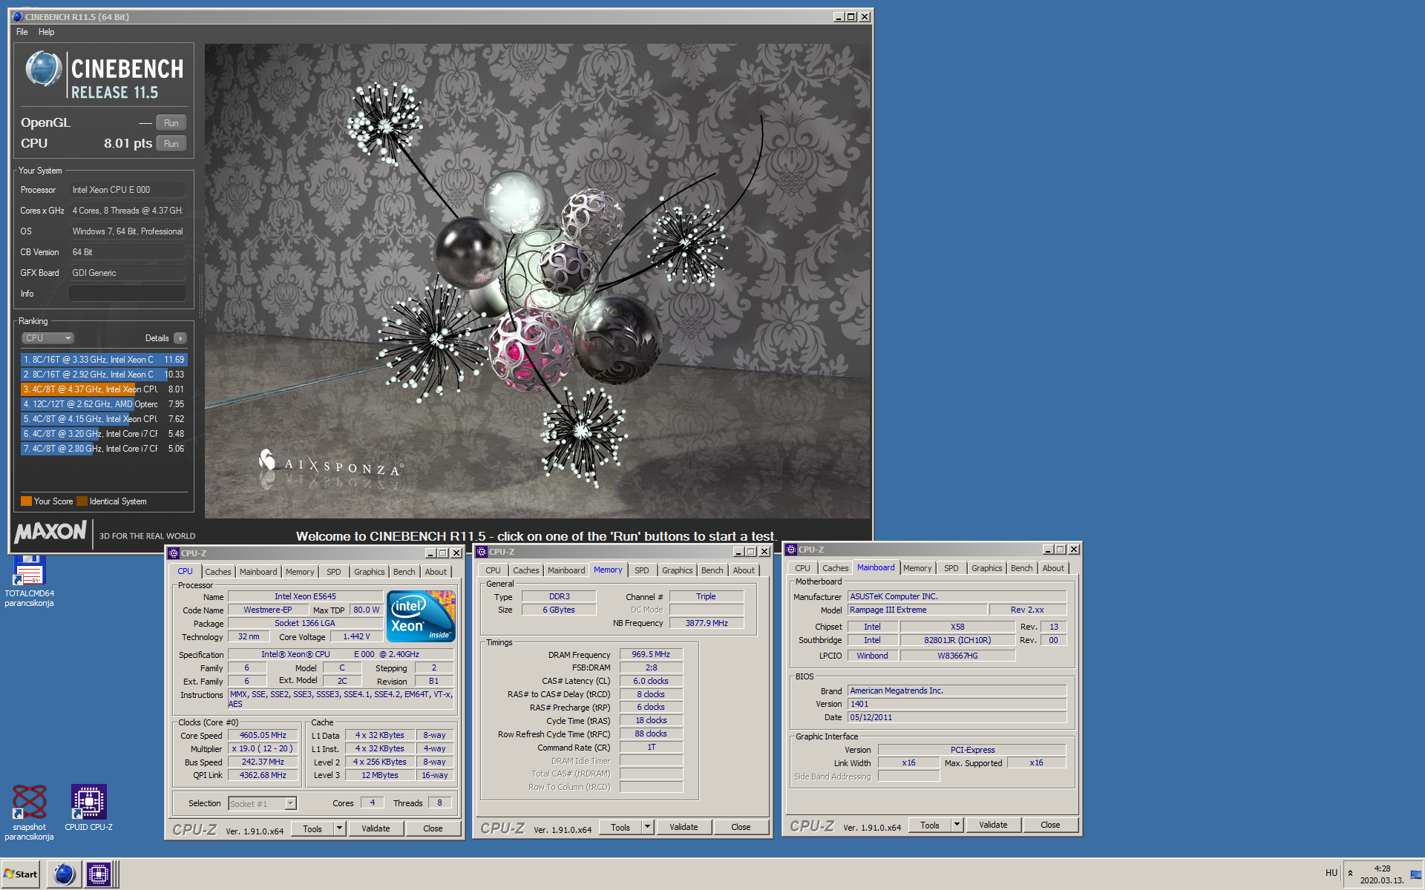This screenshot has height=890, width=1425.
Task: Run the CPU benchmark
Action: [171, 144]
